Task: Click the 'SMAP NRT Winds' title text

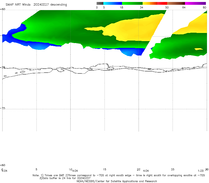Action: click(x=18, y=5)
